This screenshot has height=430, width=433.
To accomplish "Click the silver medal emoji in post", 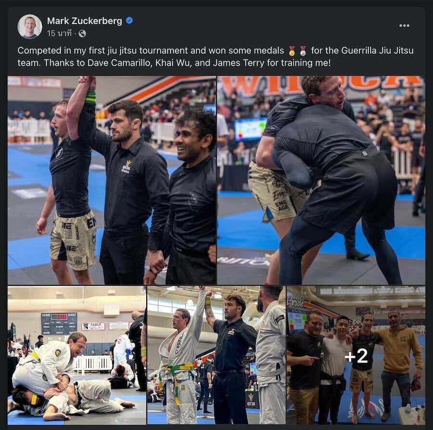I will point(303,51).
